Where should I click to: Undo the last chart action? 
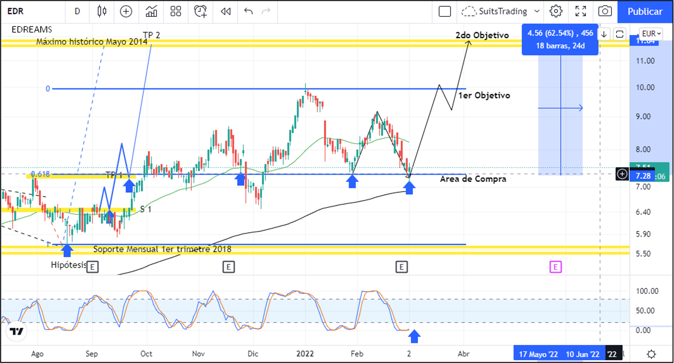pyautogui.click(x=248, y=11)
